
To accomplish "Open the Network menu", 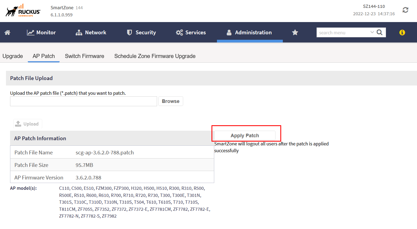I will point(91,32).
